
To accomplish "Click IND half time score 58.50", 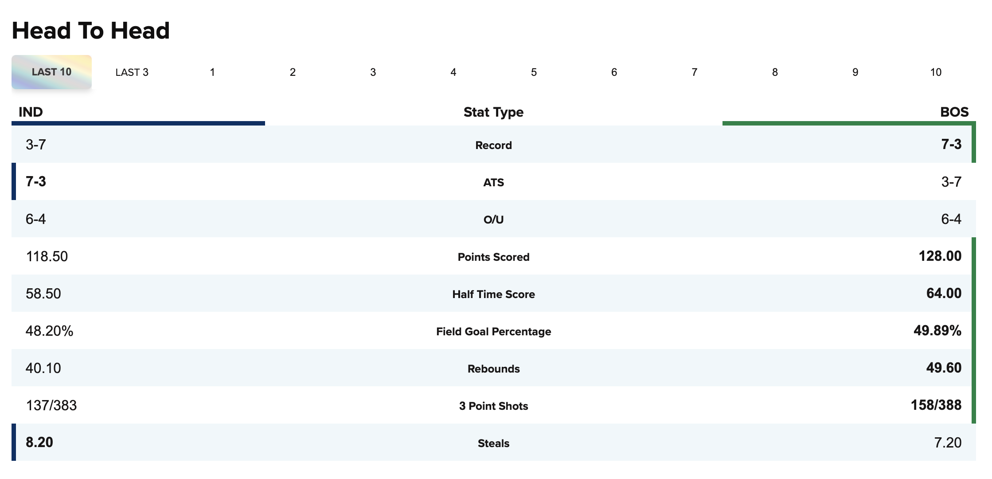I will [x=43, y=294].
